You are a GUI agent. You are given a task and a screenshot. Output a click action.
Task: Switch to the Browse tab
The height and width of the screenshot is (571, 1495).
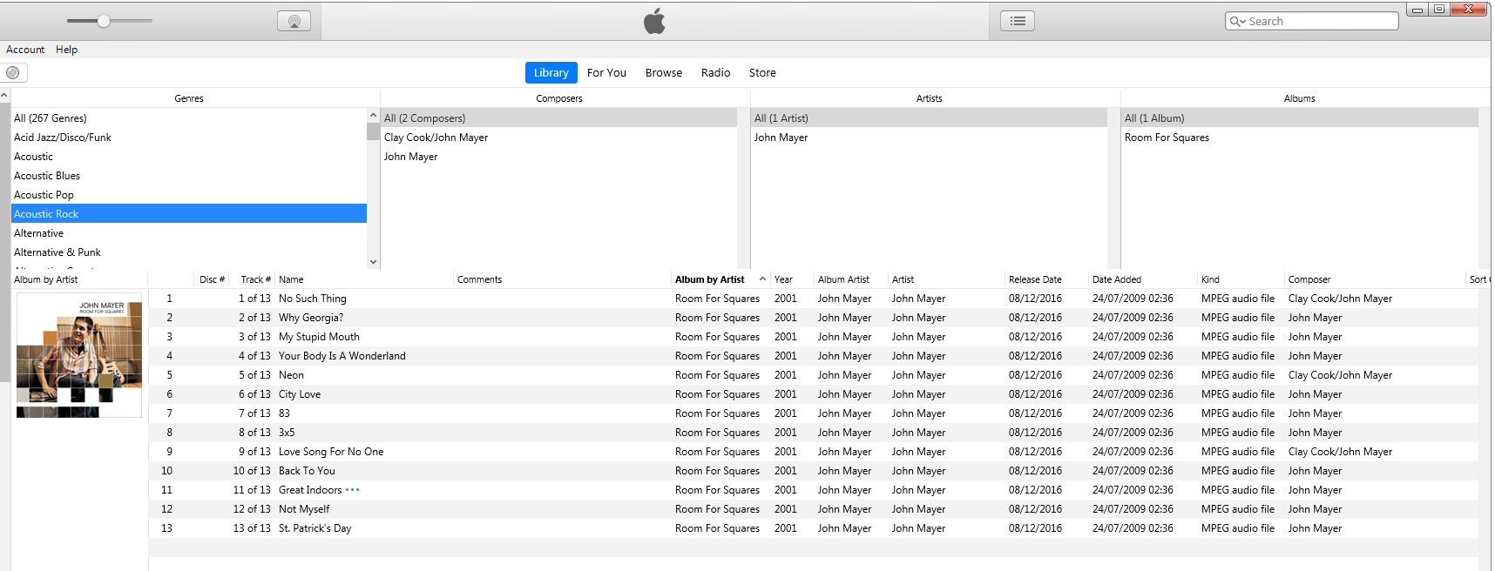pyautogui.click(x=664, y=73)
